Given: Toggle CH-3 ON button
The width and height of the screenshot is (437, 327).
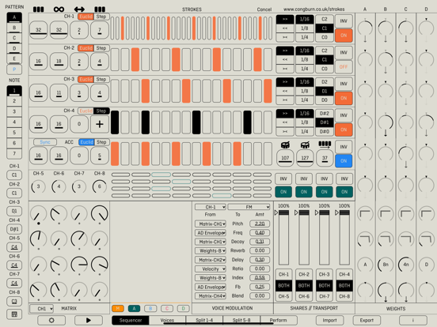Looking at the screenshot, I should 344,99.
